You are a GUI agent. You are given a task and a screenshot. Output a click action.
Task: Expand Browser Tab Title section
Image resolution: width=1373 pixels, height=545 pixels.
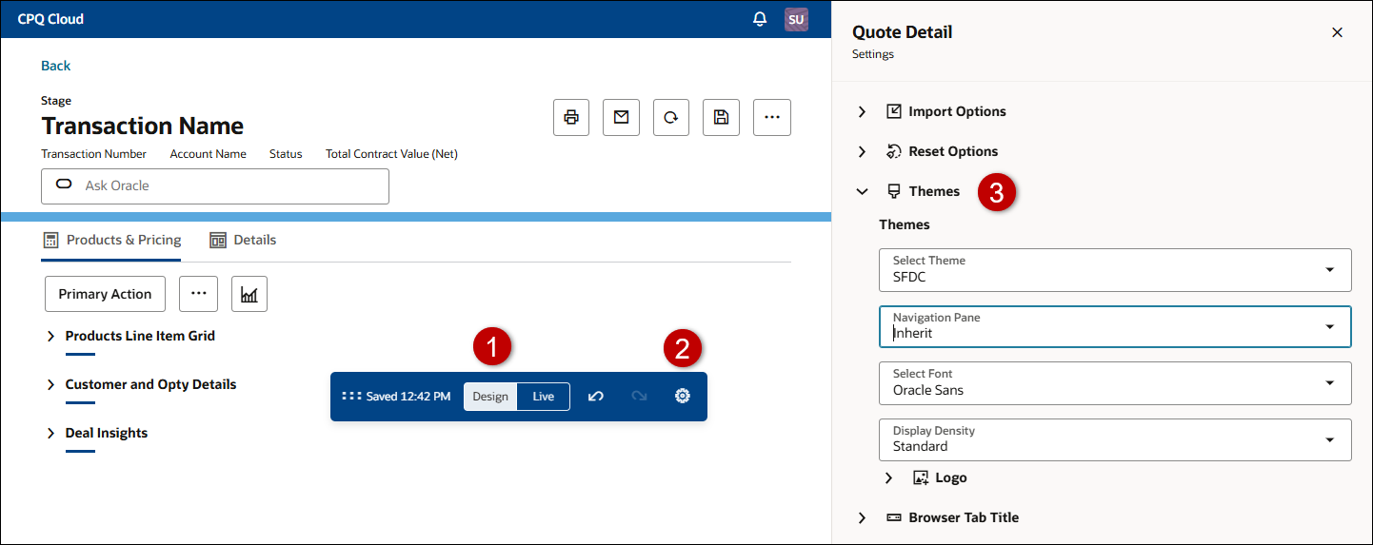click(862, 517)
